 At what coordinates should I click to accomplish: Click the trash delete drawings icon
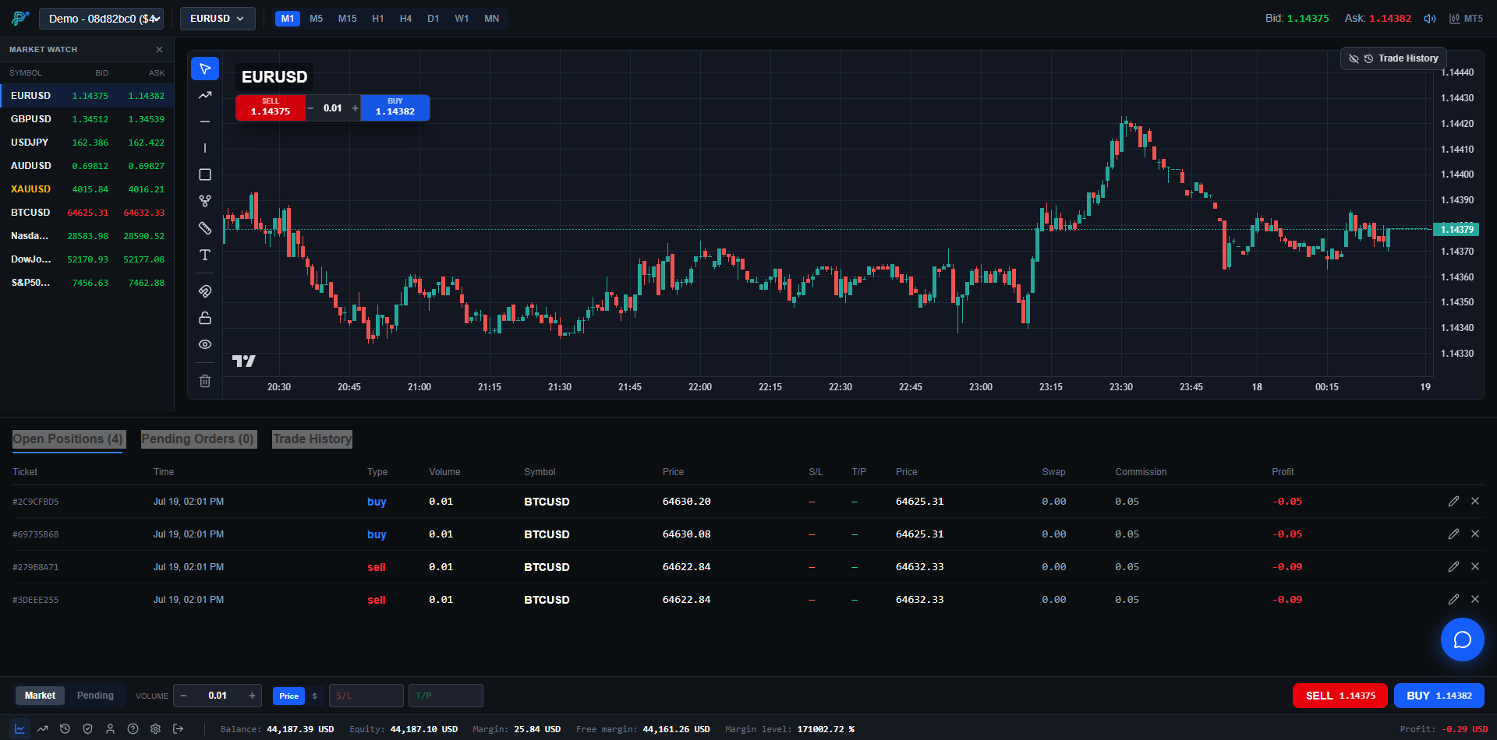[205, 381]
